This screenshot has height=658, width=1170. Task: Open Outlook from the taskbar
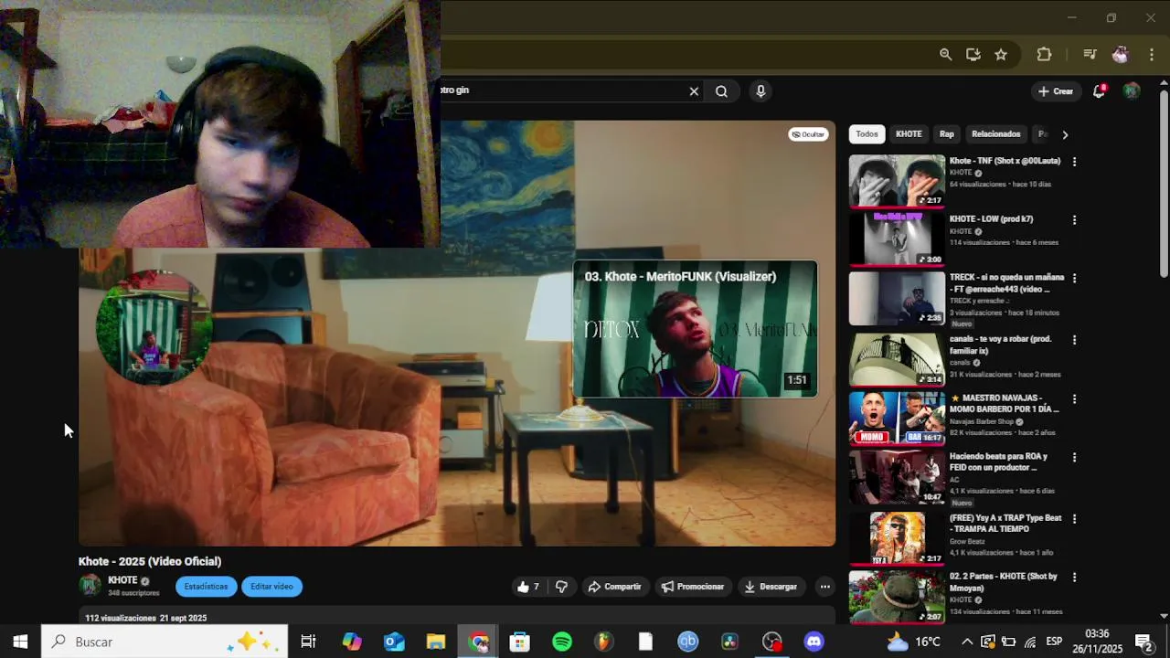394,642
